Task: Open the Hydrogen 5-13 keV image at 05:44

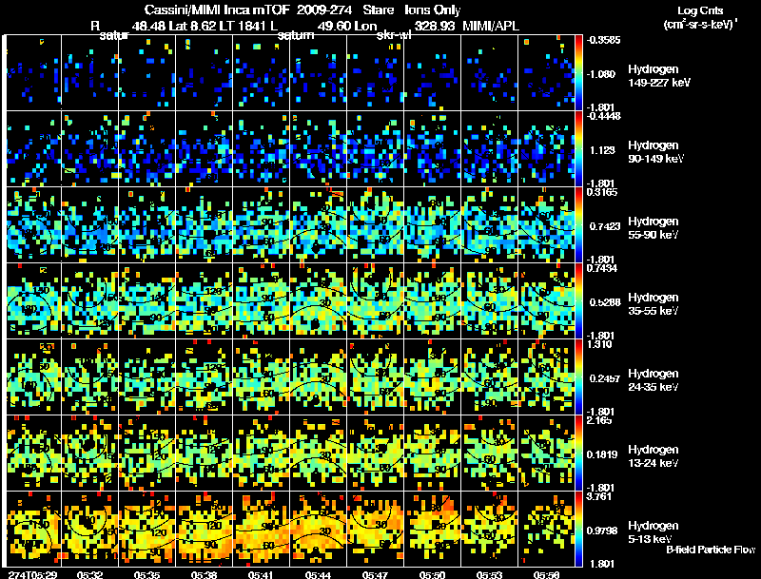Action: pos(319,529)
